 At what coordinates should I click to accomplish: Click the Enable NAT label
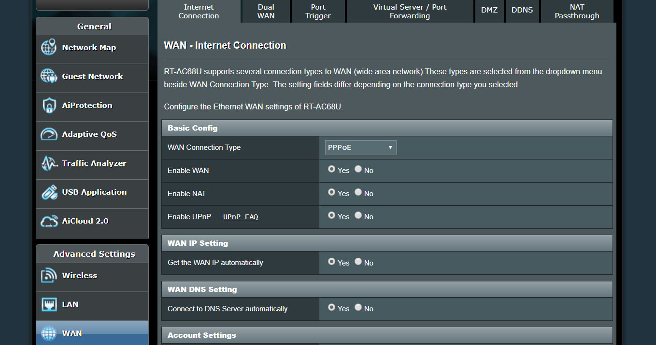186,194
